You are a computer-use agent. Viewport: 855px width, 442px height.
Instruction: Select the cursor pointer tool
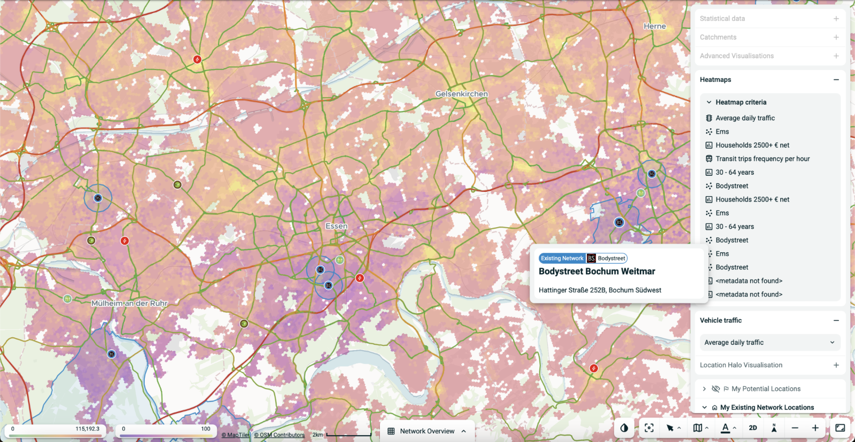click(x=670, y=428)
